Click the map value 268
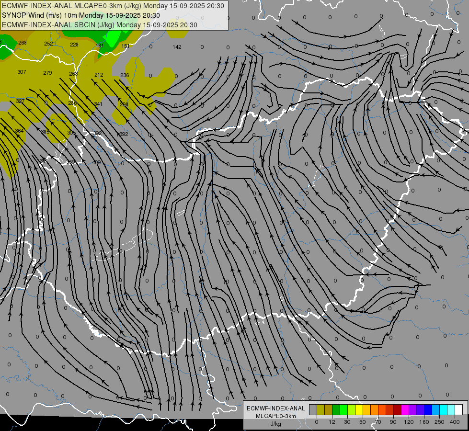This screenshot has width=469, height=431. [x=23, y=43]
